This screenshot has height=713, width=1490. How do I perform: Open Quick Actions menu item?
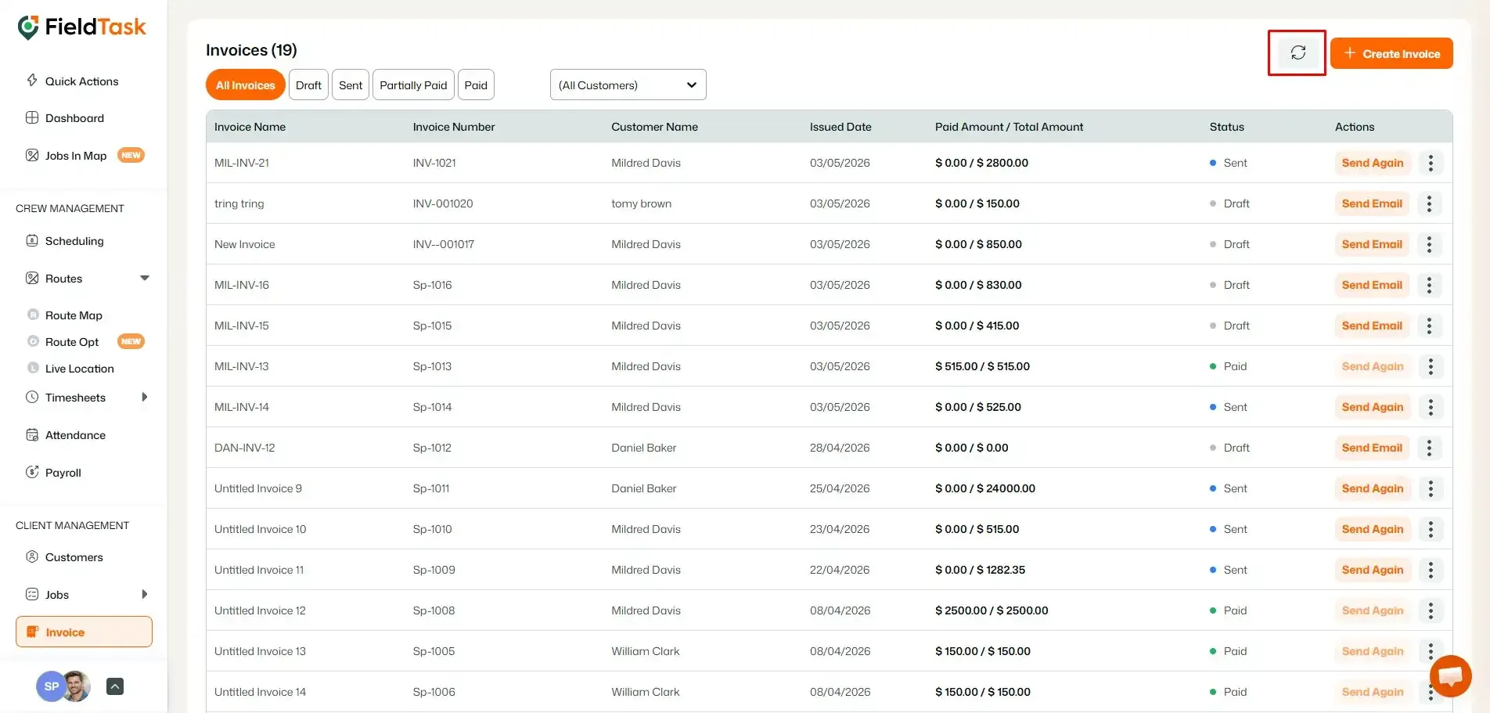[81, 81]
